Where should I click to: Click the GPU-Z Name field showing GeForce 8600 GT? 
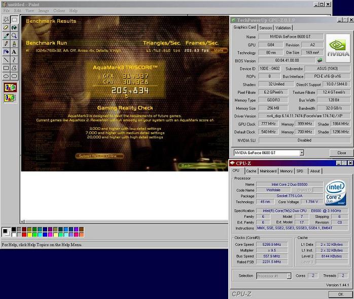tap(291, 36)
